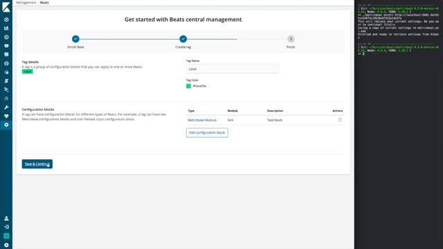Click the terminal prompt cursor in terminal window
The width and height of the screenshot is (443, 249).
(x=363, y=54)
